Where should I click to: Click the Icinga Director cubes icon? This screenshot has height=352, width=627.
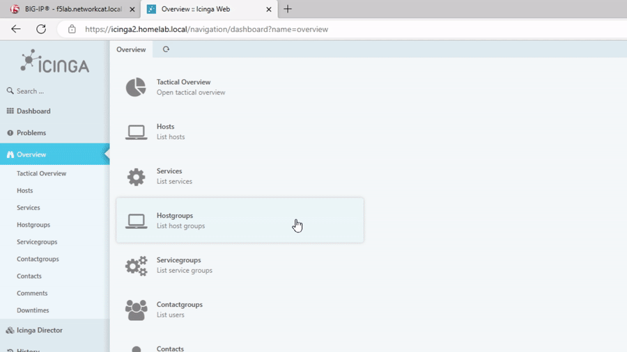pos(10,330)
